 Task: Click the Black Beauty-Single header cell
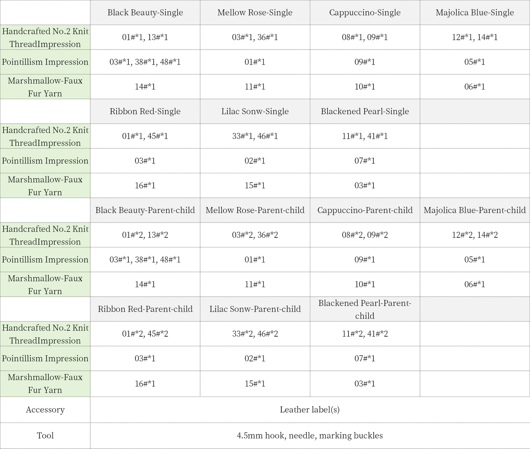(145, 12)
